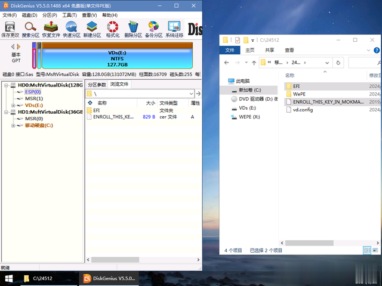
Task: Open Explorer help via question mark icon
Action: 377,50
